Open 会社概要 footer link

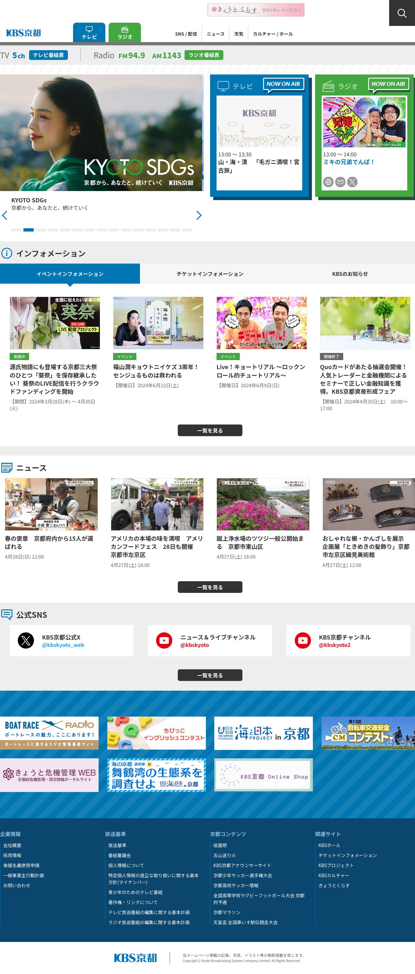(13, 845)
